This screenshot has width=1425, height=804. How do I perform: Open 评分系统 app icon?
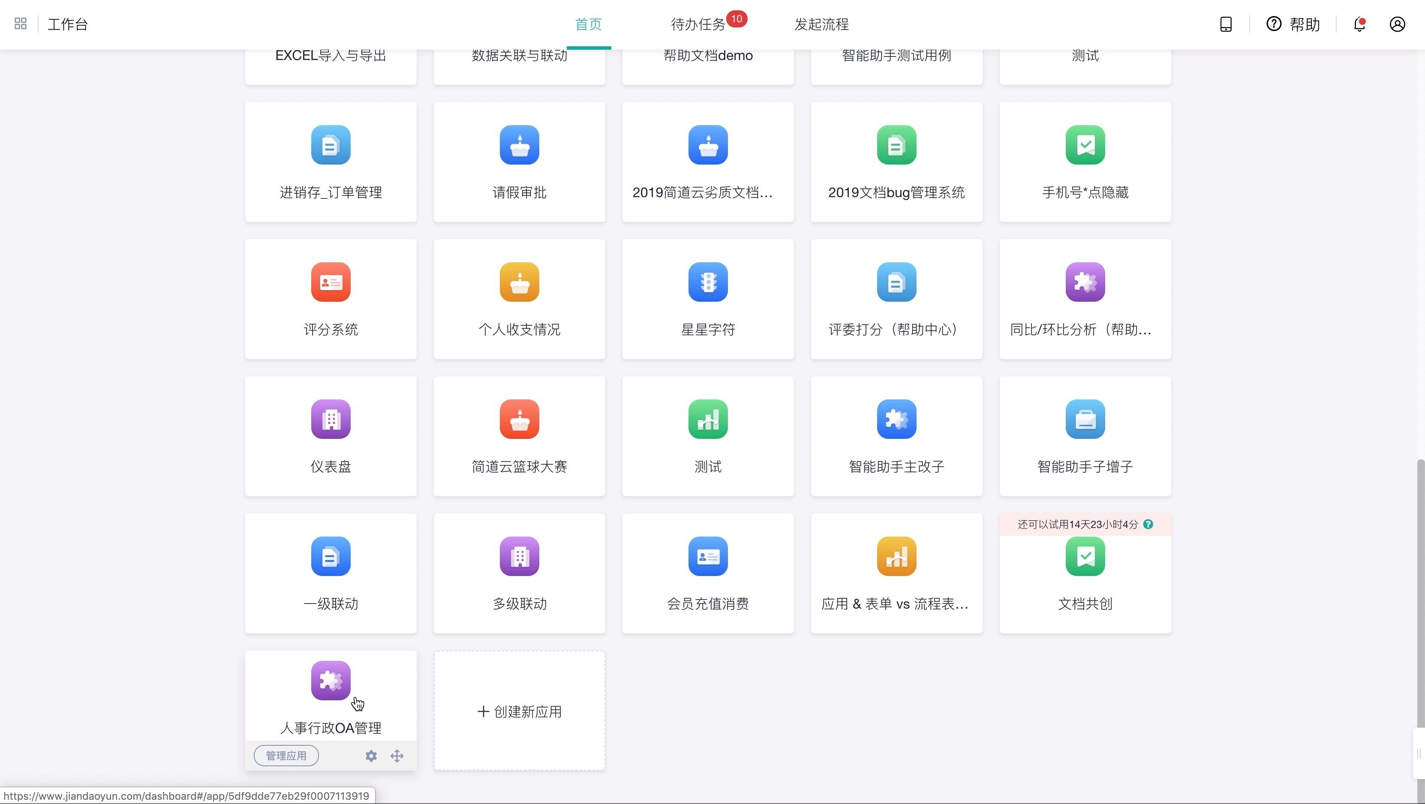331,282
